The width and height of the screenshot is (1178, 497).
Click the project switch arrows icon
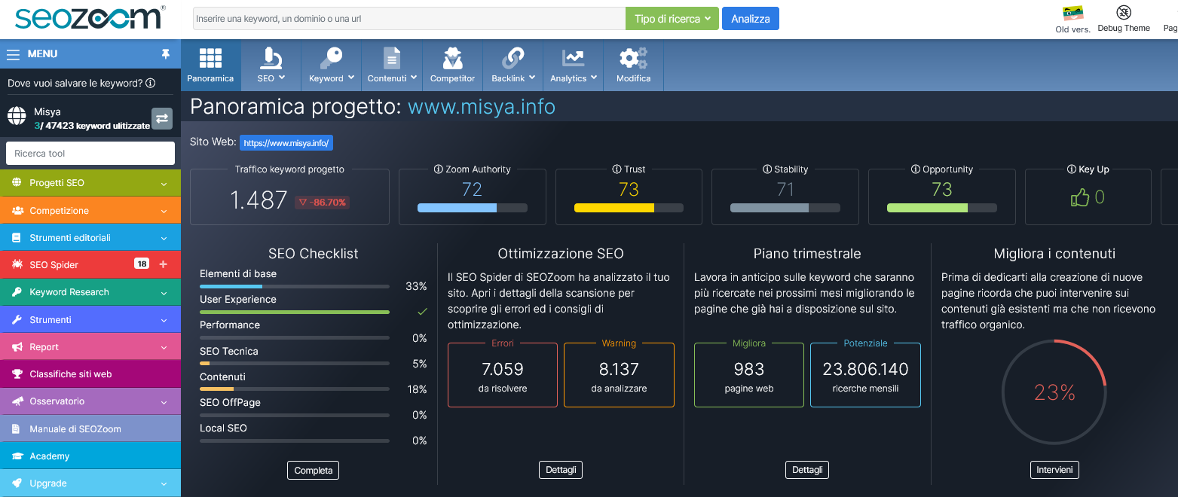pos(162,118)
